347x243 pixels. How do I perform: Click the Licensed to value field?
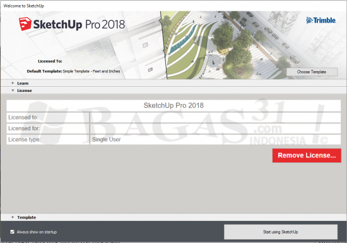[215, 118]
